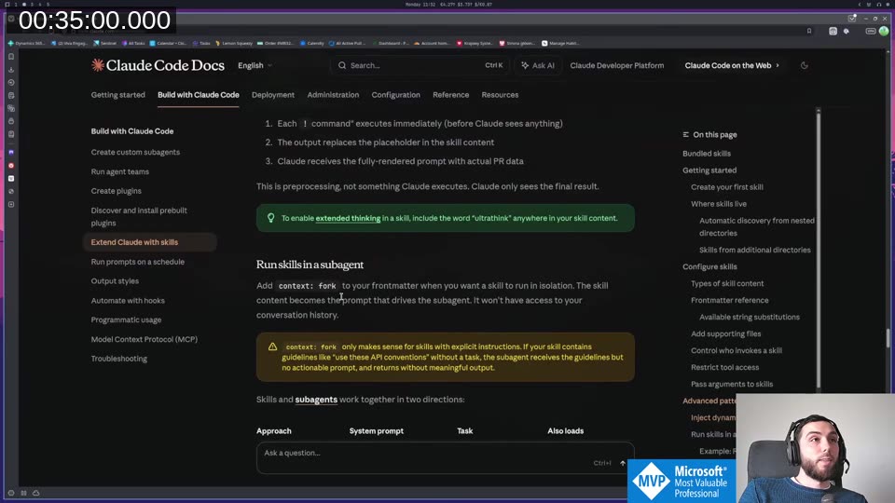Image resolution: width=895 pixels, height=503 pixels.
Task: Open Output styles in the sidebar
Action: coord(115,281)
